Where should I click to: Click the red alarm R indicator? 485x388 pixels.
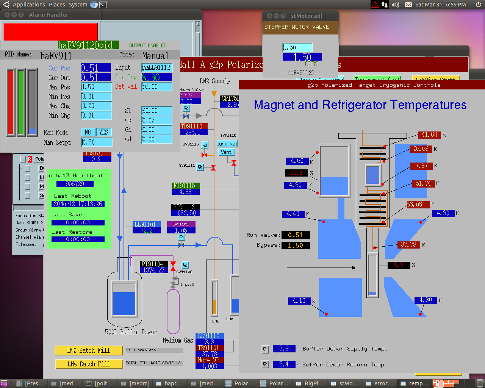coord(30,159)
